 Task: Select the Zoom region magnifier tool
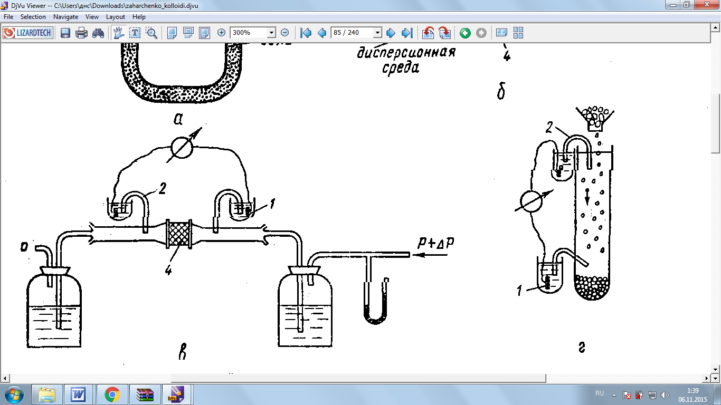point(151,33)
